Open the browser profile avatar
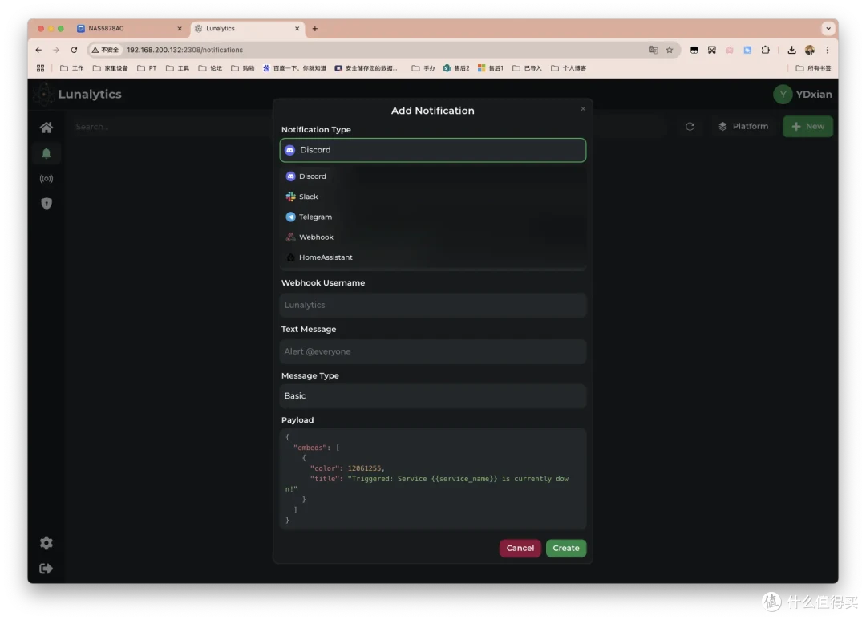 click(x=810, y=50)
